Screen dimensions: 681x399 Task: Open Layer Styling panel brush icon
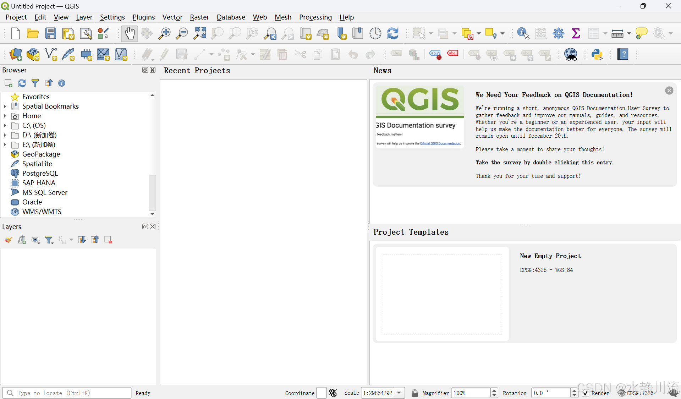[9, 240]
